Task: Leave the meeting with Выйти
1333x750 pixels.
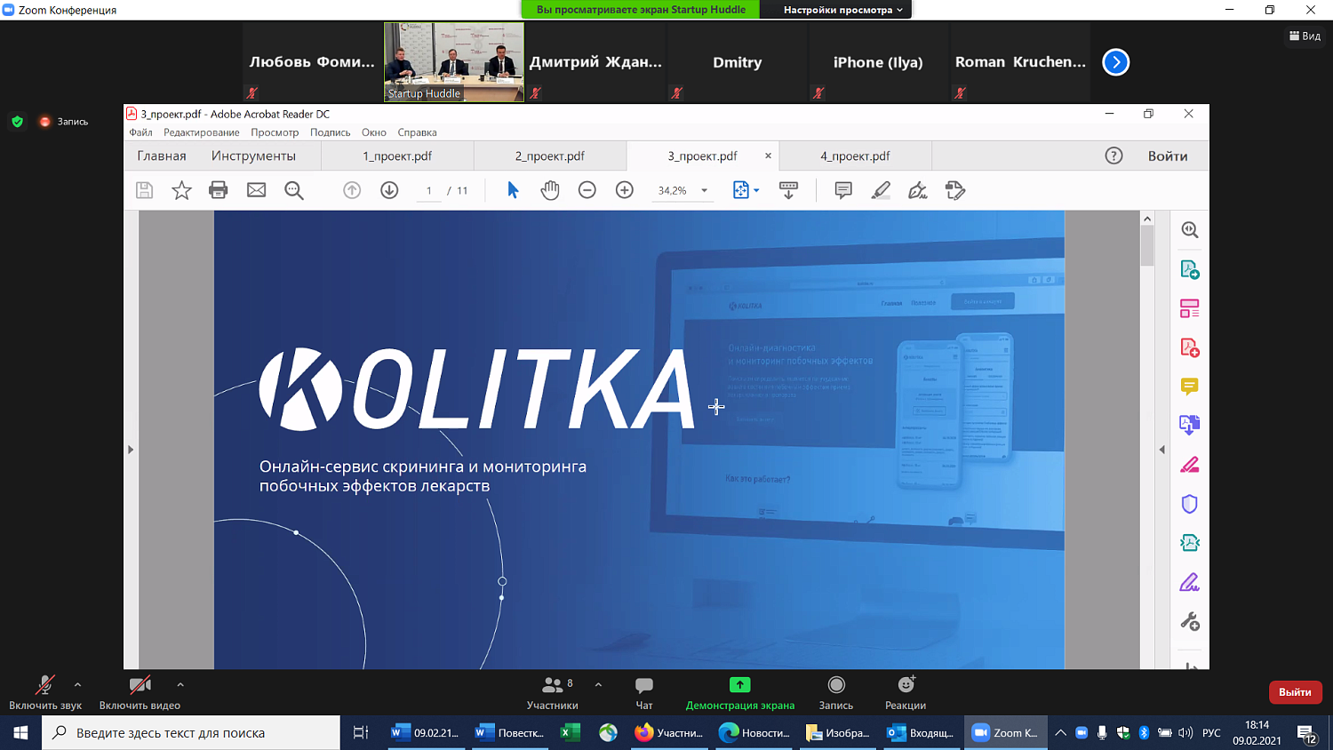Action: tap(1295, 692)
